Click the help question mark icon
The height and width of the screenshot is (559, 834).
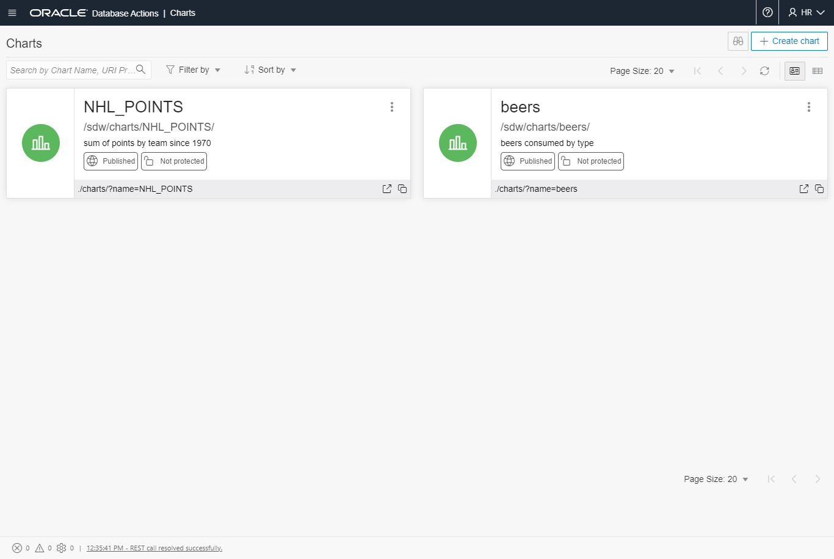click(x=767, y=12)
